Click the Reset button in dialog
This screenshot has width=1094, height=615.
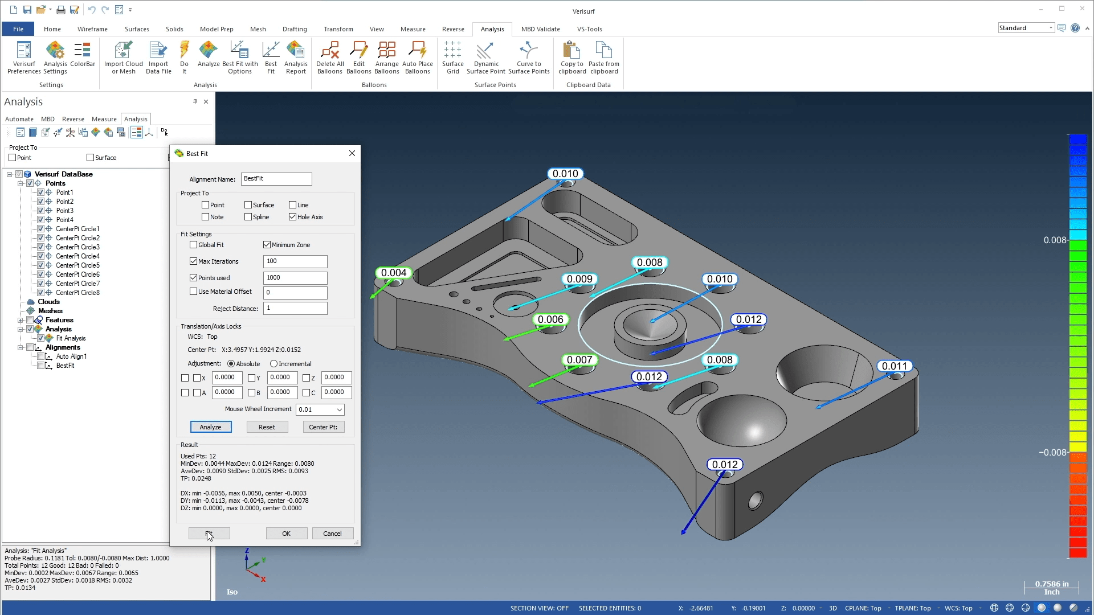click(x=267, y=427)
